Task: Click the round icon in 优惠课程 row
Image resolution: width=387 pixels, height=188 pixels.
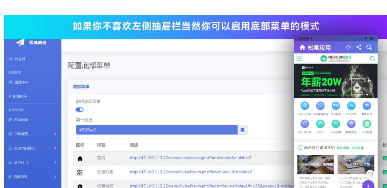Action: 80,186
